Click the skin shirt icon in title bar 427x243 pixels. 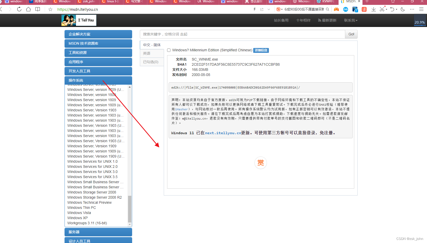point(393,1)
